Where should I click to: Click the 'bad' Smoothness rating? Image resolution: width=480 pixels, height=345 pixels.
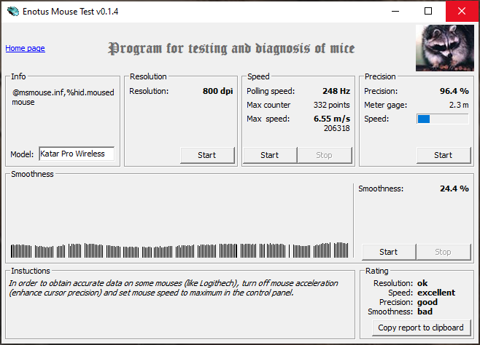425,312
